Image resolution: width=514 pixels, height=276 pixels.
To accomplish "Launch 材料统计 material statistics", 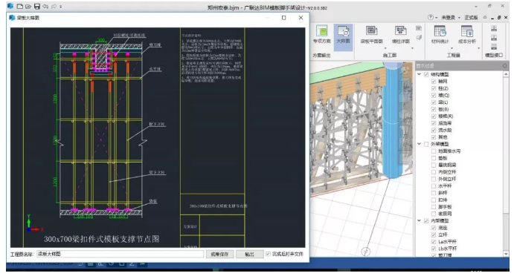I will [440, 35].
